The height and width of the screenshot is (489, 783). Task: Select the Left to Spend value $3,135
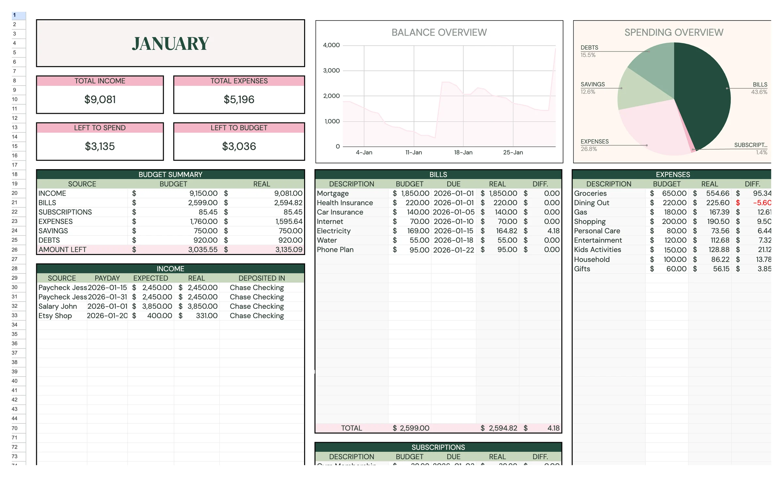(x=100, y=146)
